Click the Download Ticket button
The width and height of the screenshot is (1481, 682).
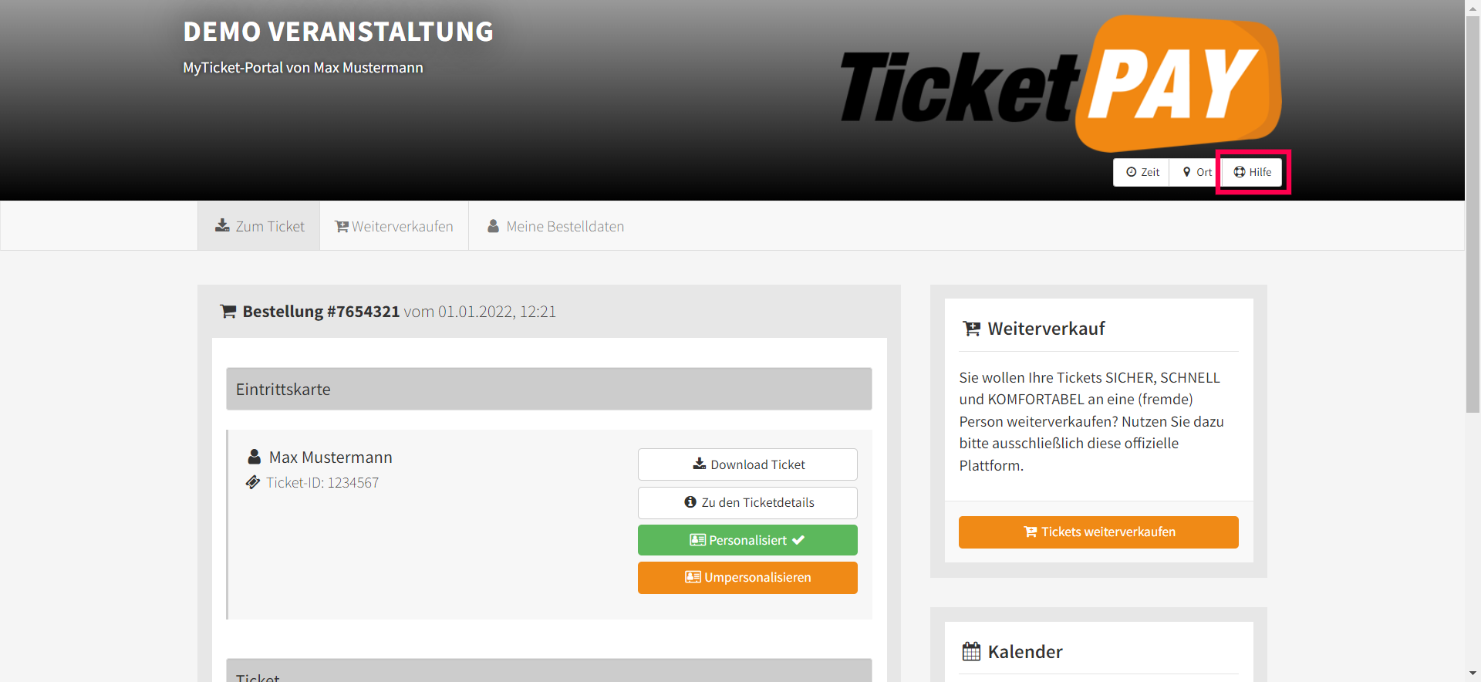pyautogui.click(x=747, y=464)
